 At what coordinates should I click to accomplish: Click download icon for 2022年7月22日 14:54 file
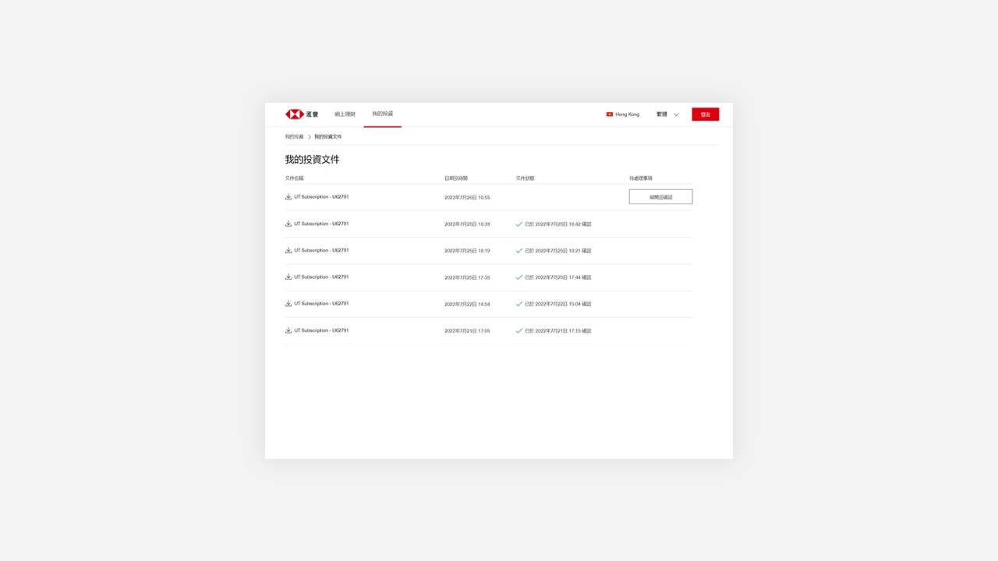tap(288, 304)
